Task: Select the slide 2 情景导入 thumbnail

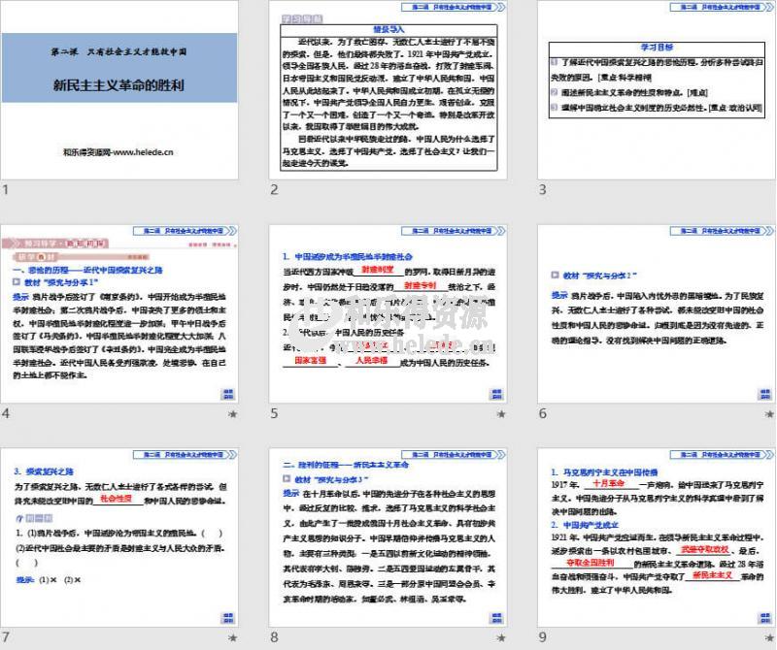Action: 388,90
